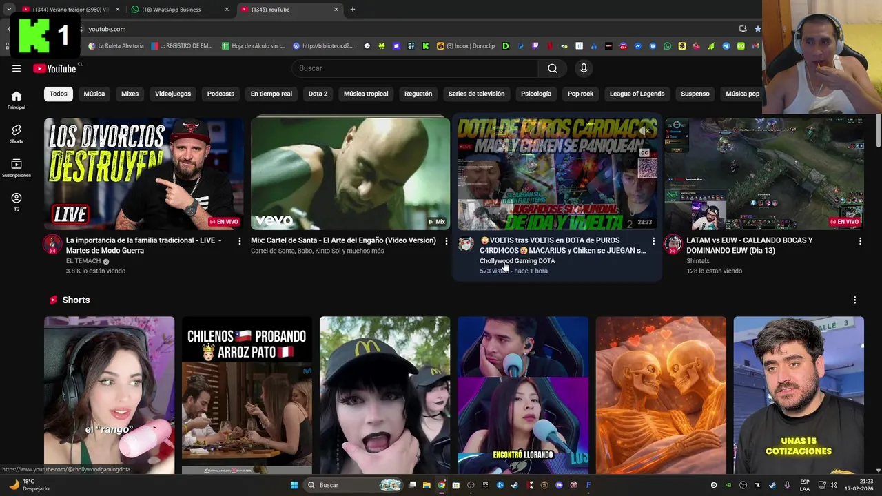
Task: Open EL TEMACH channel avatar
Action: pos(52,244)
